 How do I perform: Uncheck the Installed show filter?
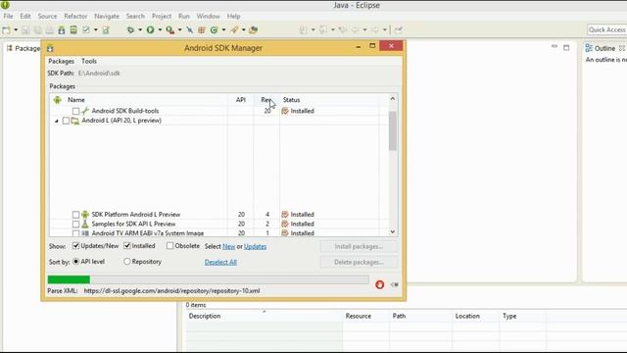[x=127, y=246]
